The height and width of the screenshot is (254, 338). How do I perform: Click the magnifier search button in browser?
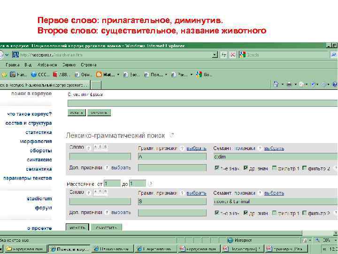pyautogui.click(x=334, y=55)
